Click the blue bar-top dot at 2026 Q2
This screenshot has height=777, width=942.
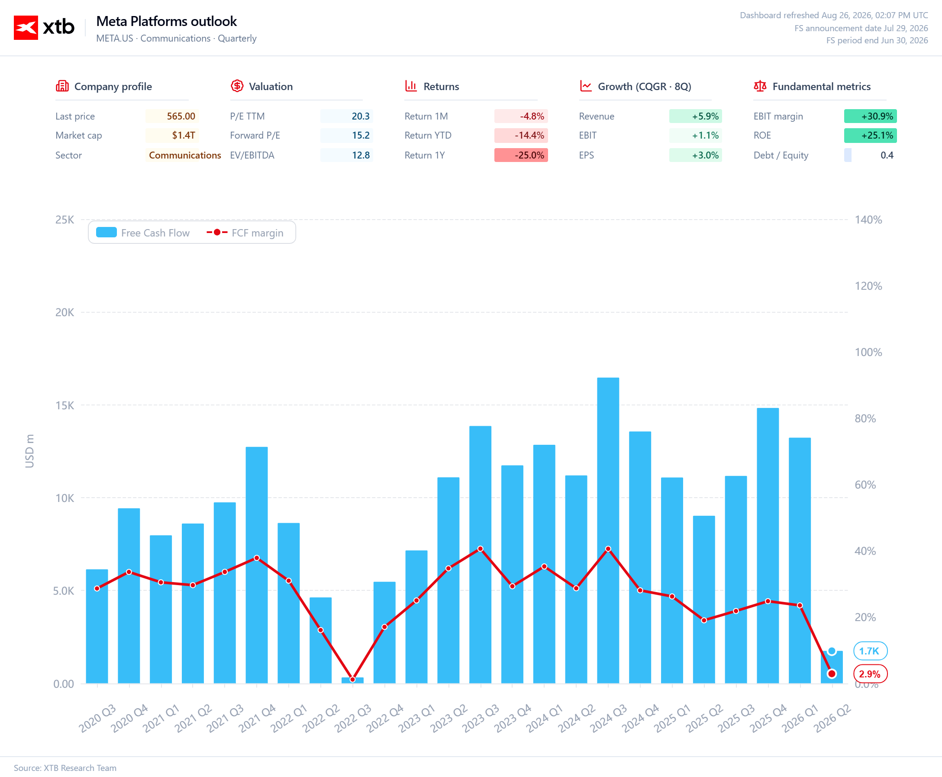pyautogui.click(x=832, y=651)
